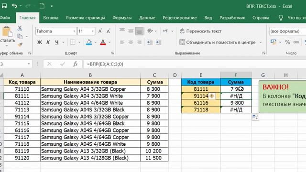Switch to the Вид tab
Image resolution: width=306 pixels, height=172 pixels.
click(x=208, y=18)
